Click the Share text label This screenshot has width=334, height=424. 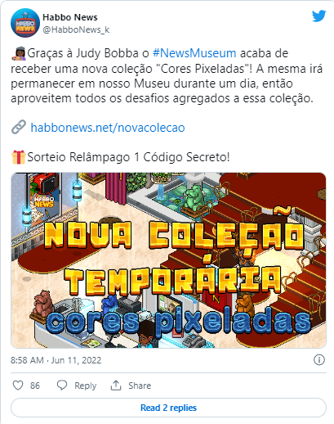click(140, 386)
